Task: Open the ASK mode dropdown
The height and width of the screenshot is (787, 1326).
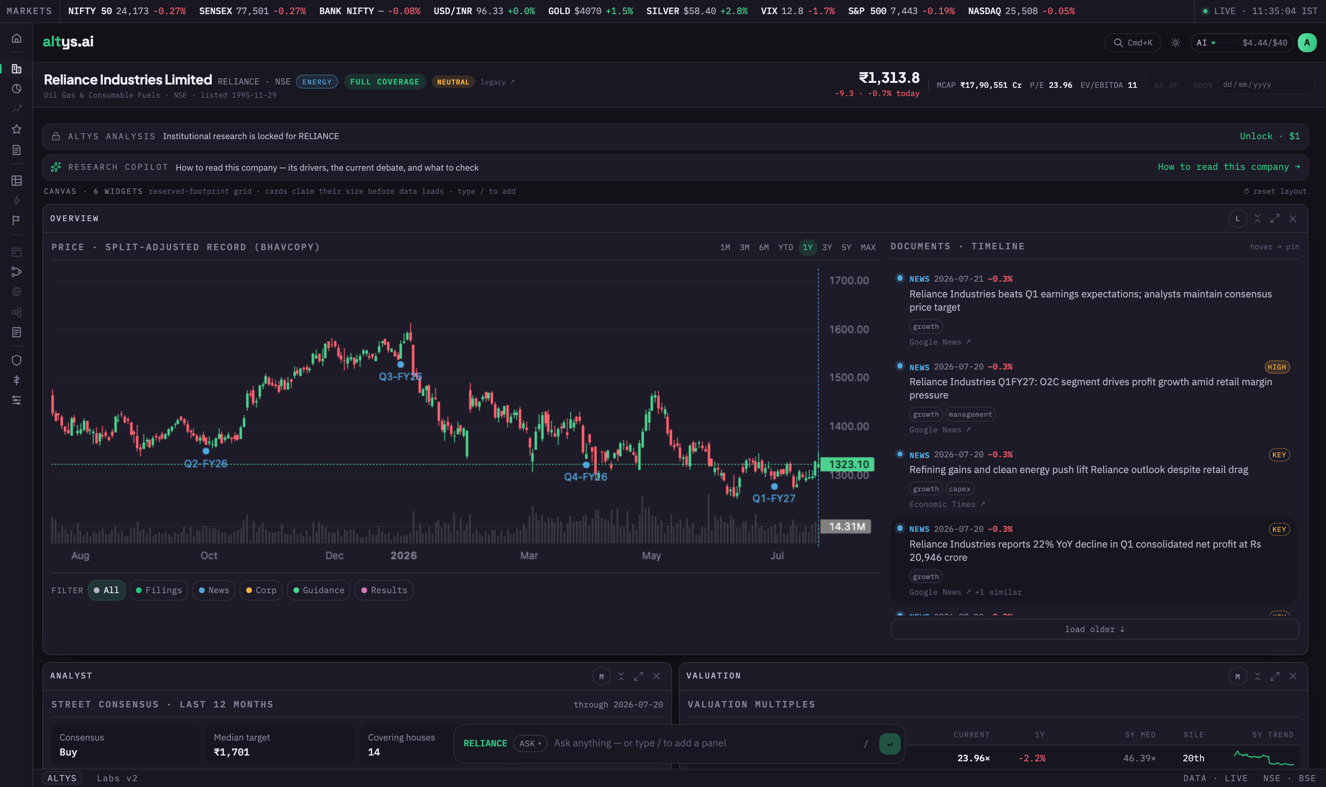Action: (x=530, y=744)
